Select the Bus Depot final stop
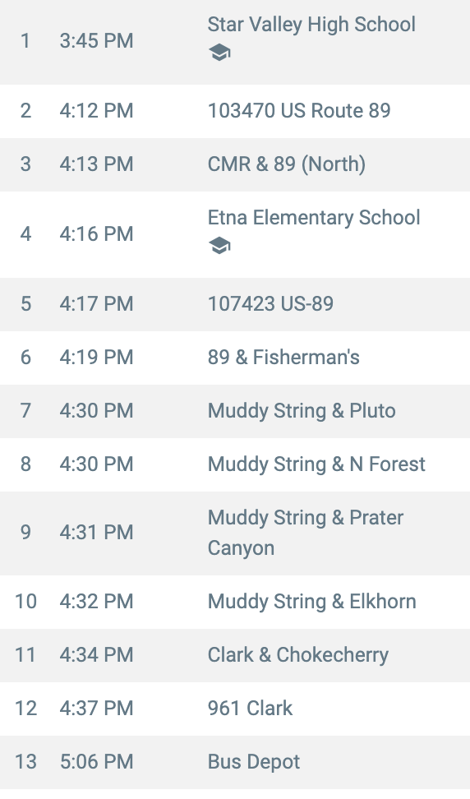 click(x=254, y=762)
